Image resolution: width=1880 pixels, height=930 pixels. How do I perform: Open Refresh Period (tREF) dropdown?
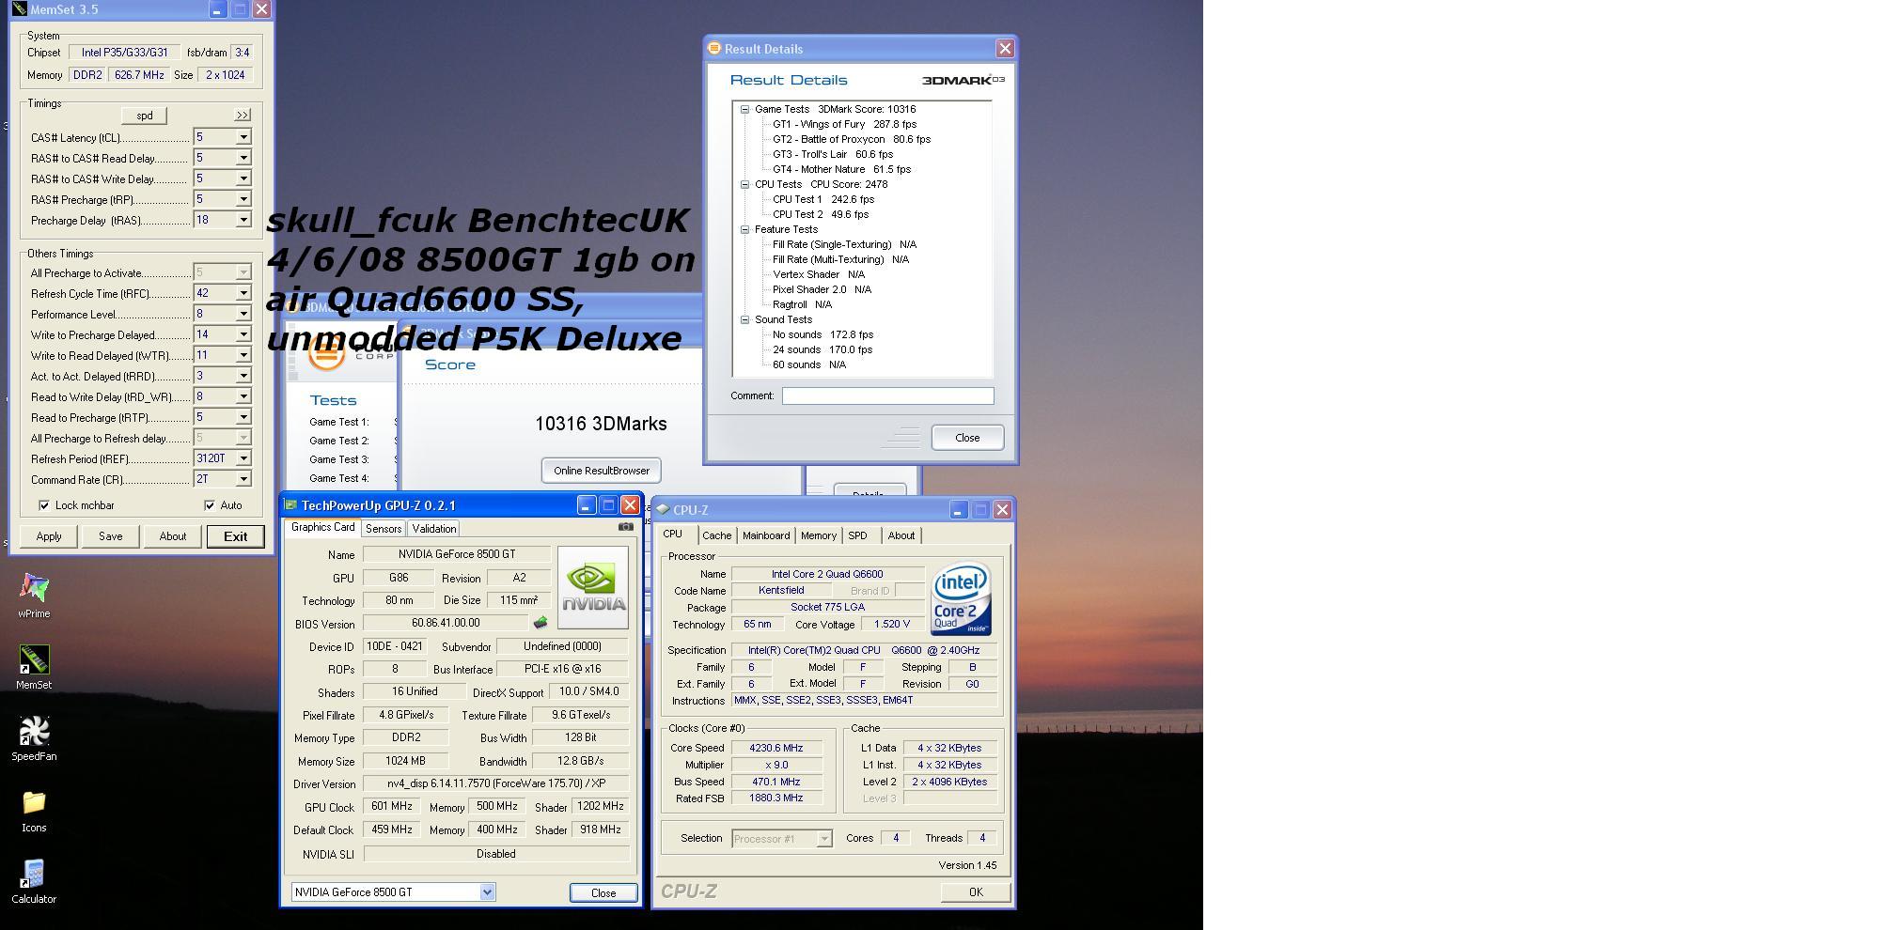point(243,458)
